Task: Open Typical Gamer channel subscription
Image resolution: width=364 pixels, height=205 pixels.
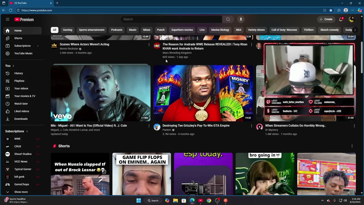Action: [22, 169]
